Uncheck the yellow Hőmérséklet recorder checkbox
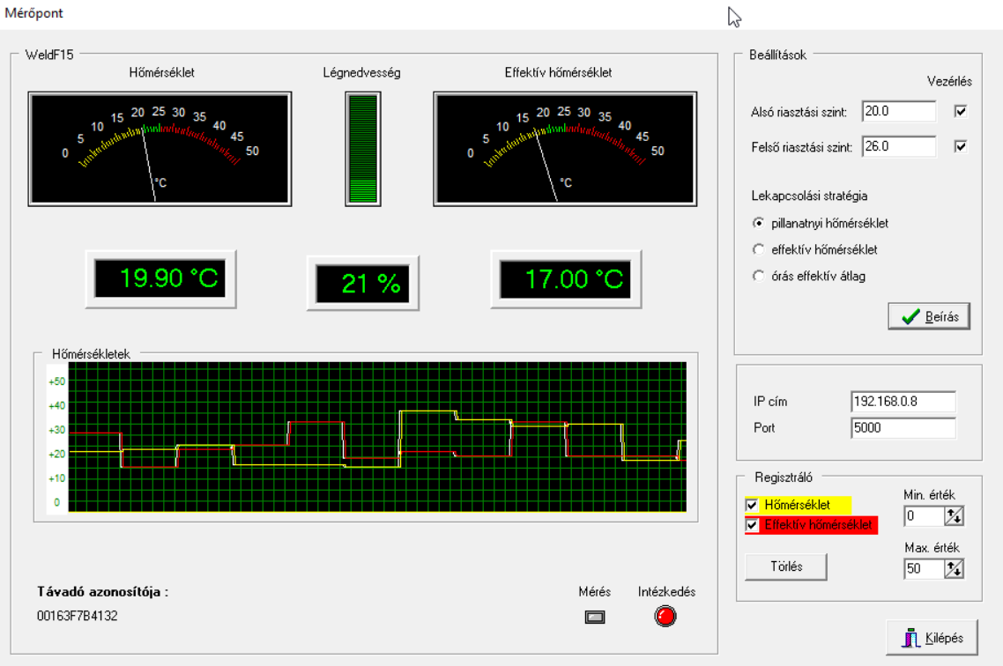 pyautogui.click(x=753, y=505)
